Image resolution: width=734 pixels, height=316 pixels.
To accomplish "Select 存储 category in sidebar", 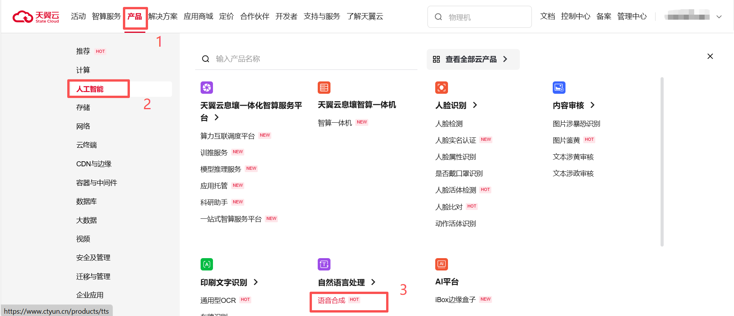I will point(83,107).
